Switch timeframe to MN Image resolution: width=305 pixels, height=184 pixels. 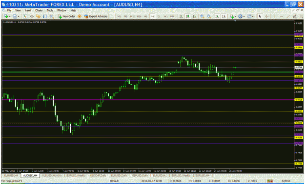[x=172, y=17]
